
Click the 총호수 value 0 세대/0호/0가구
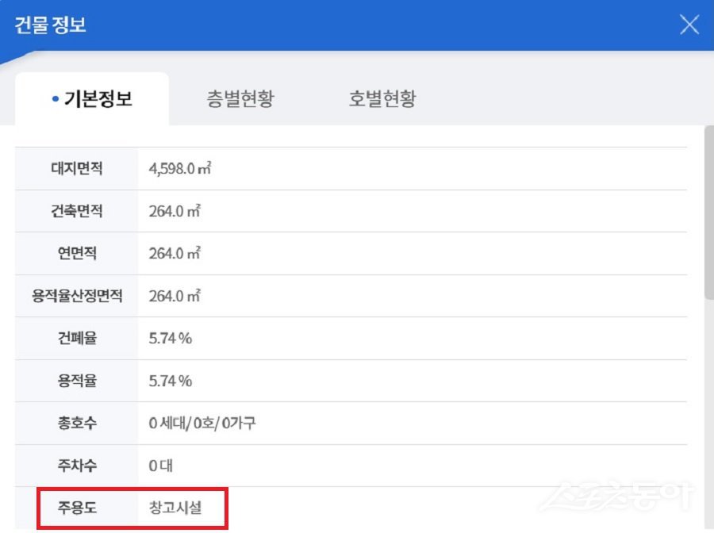click(198, 424)
